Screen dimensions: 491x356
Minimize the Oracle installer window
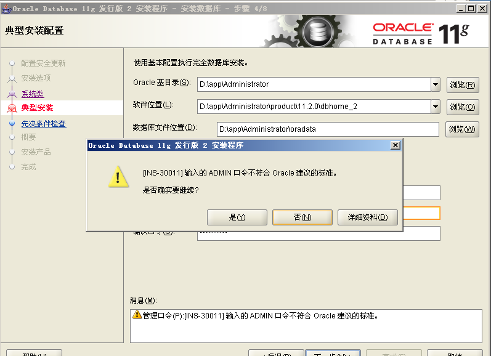coord(460,9)
